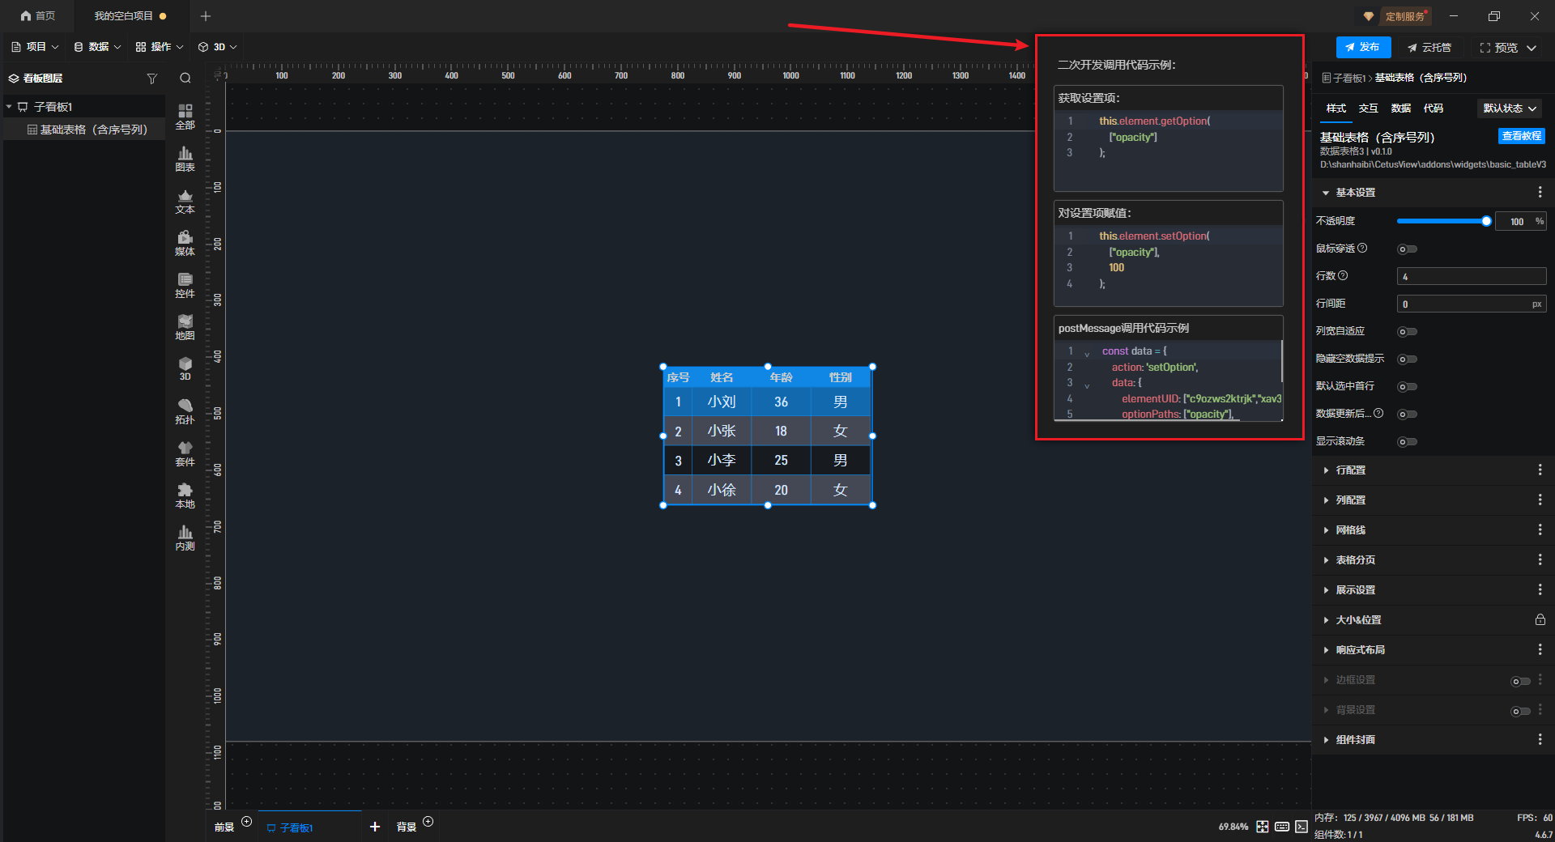Click the search icon beside layer panel
This screenshot has width=1555, height=842.
(x=185, y=79)
